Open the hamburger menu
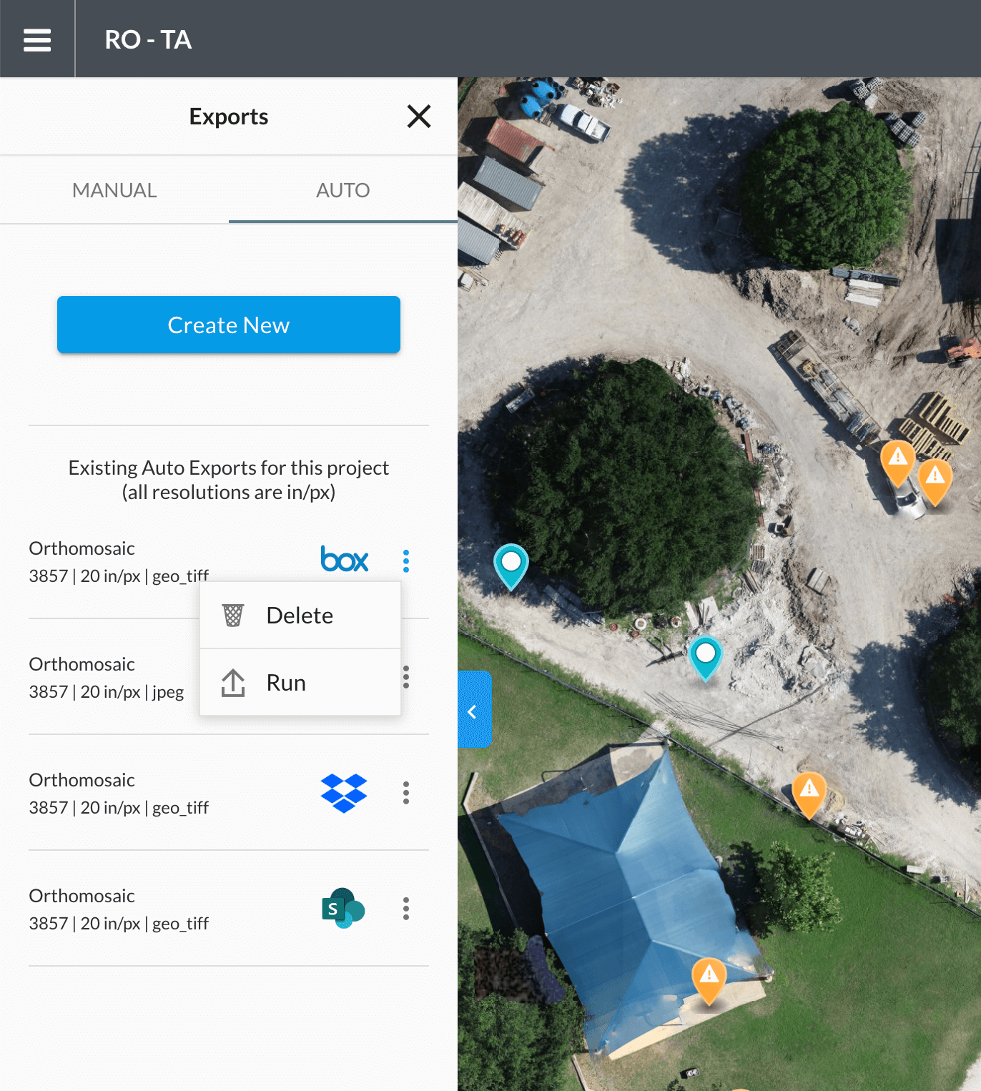Screen dimensions: 981x1091 37,39
